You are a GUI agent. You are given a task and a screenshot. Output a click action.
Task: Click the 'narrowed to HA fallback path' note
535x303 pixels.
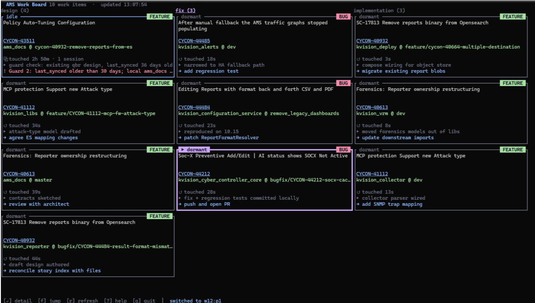(221, 65)
